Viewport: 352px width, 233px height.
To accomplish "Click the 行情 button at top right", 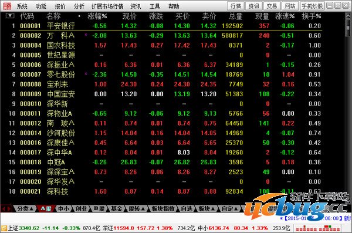I will [x=236, y=6].
